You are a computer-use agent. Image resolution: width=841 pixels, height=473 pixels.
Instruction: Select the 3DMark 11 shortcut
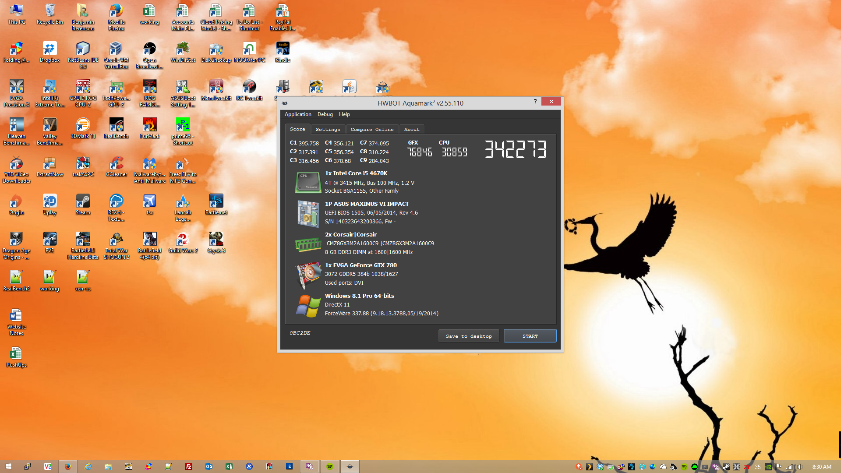(x=83, y=128)
